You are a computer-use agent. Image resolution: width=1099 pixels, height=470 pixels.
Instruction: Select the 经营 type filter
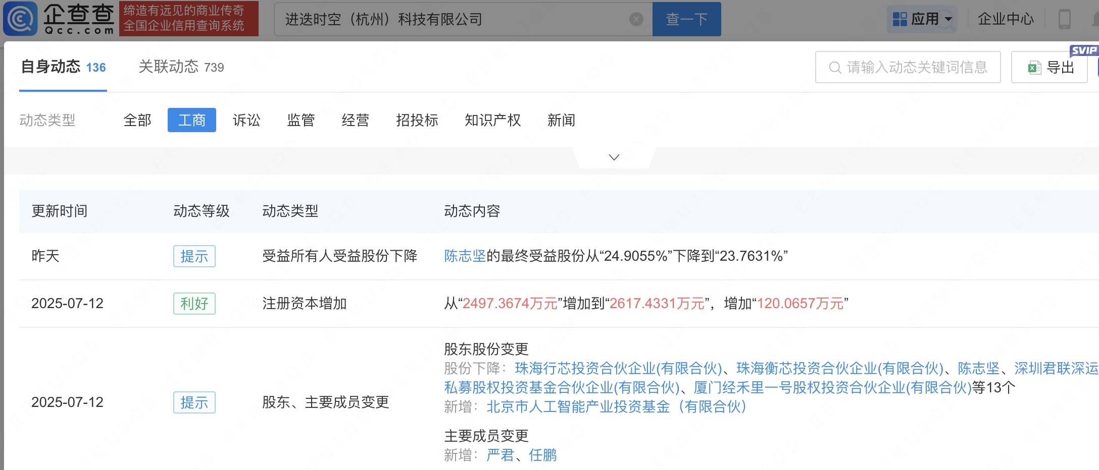pyautogui.click(x=356, y=120)
